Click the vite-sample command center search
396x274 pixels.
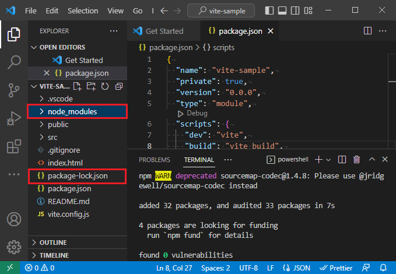point(221,11)
